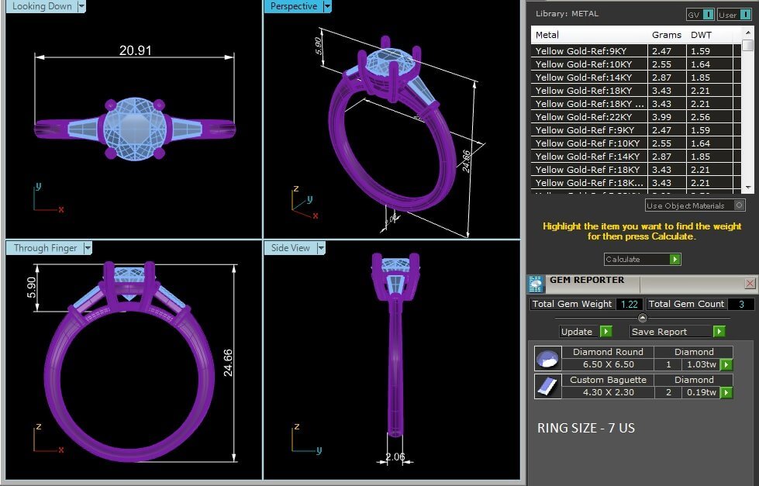Click the Grams column header

coord(667,35)
